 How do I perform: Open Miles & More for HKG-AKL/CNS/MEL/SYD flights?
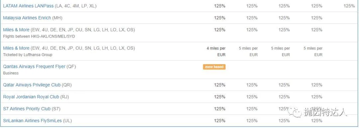[16, 30]
